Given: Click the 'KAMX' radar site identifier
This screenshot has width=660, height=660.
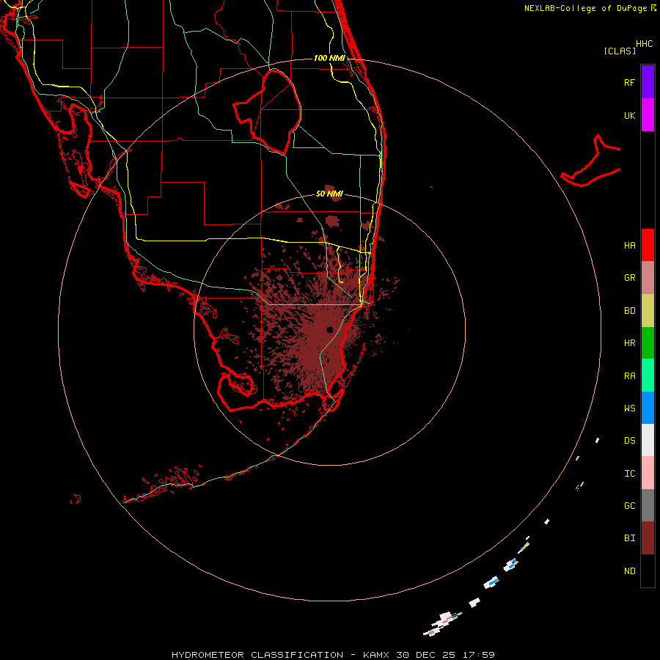Looking at the screenshot, I should pyautogui.click(x=376, y=655).
